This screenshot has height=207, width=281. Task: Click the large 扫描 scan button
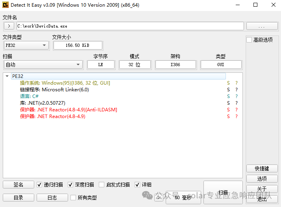tap(223, 192)
